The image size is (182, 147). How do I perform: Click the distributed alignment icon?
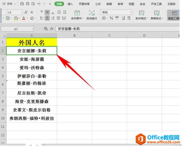tap(64, 18)
